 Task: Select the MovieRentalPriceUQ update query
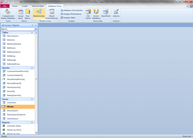(x=18, y=79)
